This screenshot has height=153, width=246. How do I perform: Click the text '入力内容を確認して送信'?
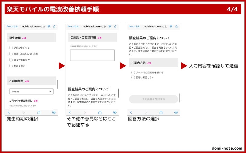coord(213,66)
